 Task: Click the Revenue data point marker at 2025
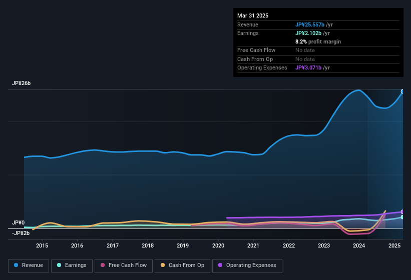point(402,91)
